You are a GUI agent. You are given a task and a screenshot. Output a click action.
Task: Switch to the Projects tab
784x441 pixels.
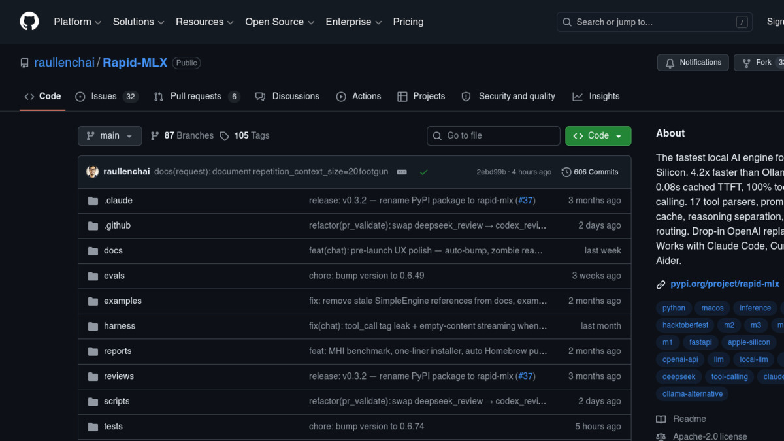click(421, 96)
